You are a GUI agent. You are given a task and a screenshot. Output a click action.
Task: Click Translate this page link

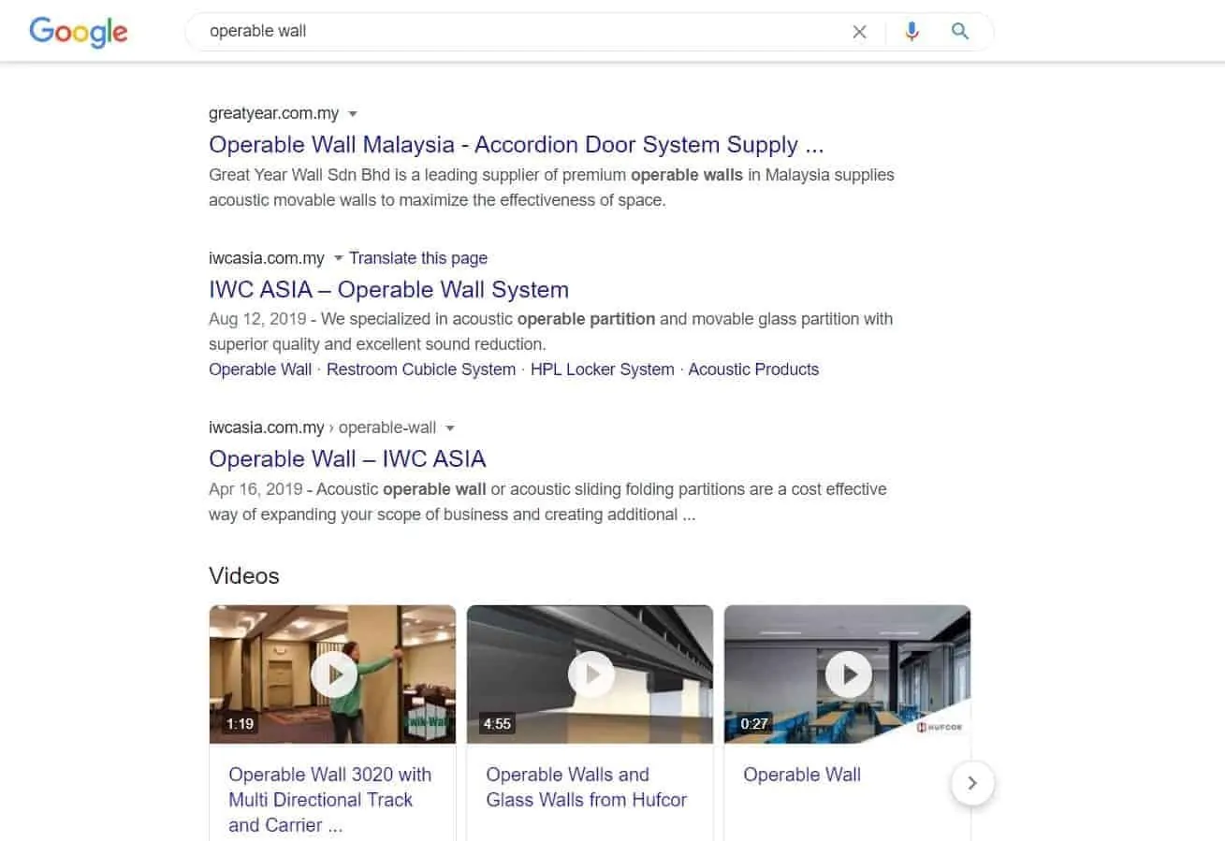pos(418,258)
